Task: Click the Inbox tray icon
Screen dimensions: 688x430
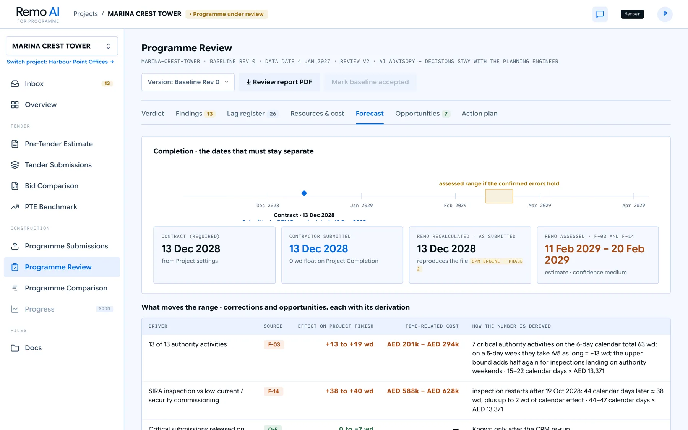Action: coord(15,84)
